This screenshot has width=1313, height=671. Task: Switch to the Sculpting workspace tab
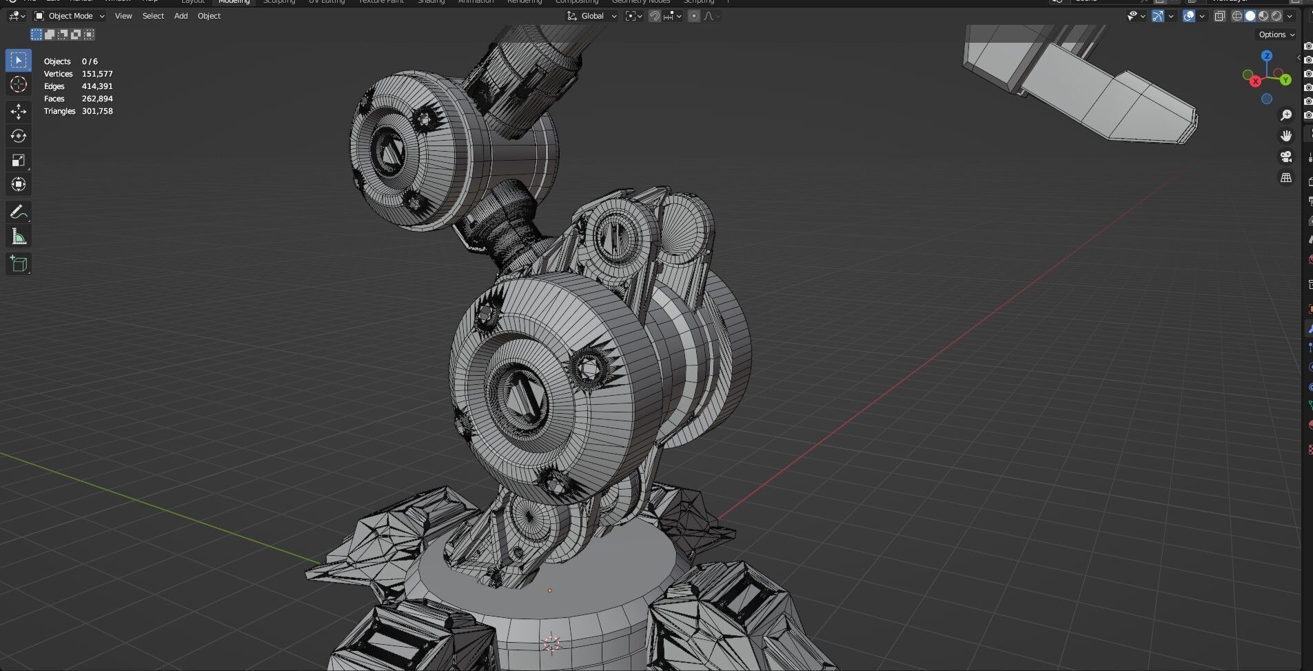(279, 2)
